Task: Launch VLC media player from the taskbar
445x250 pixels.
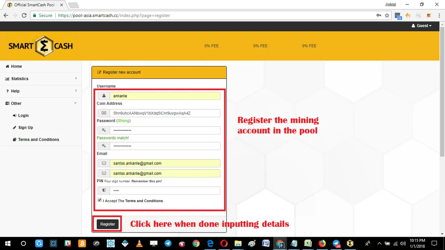Action: pyautogui.click(x=139, y=243)
